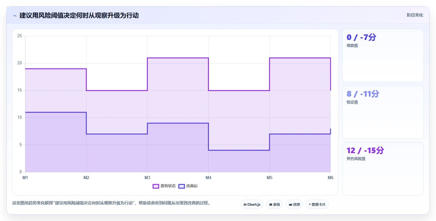Click the 15 y-axis tick label
The width and height of the screenshot is (436, 221).
(x=19, y=90)
